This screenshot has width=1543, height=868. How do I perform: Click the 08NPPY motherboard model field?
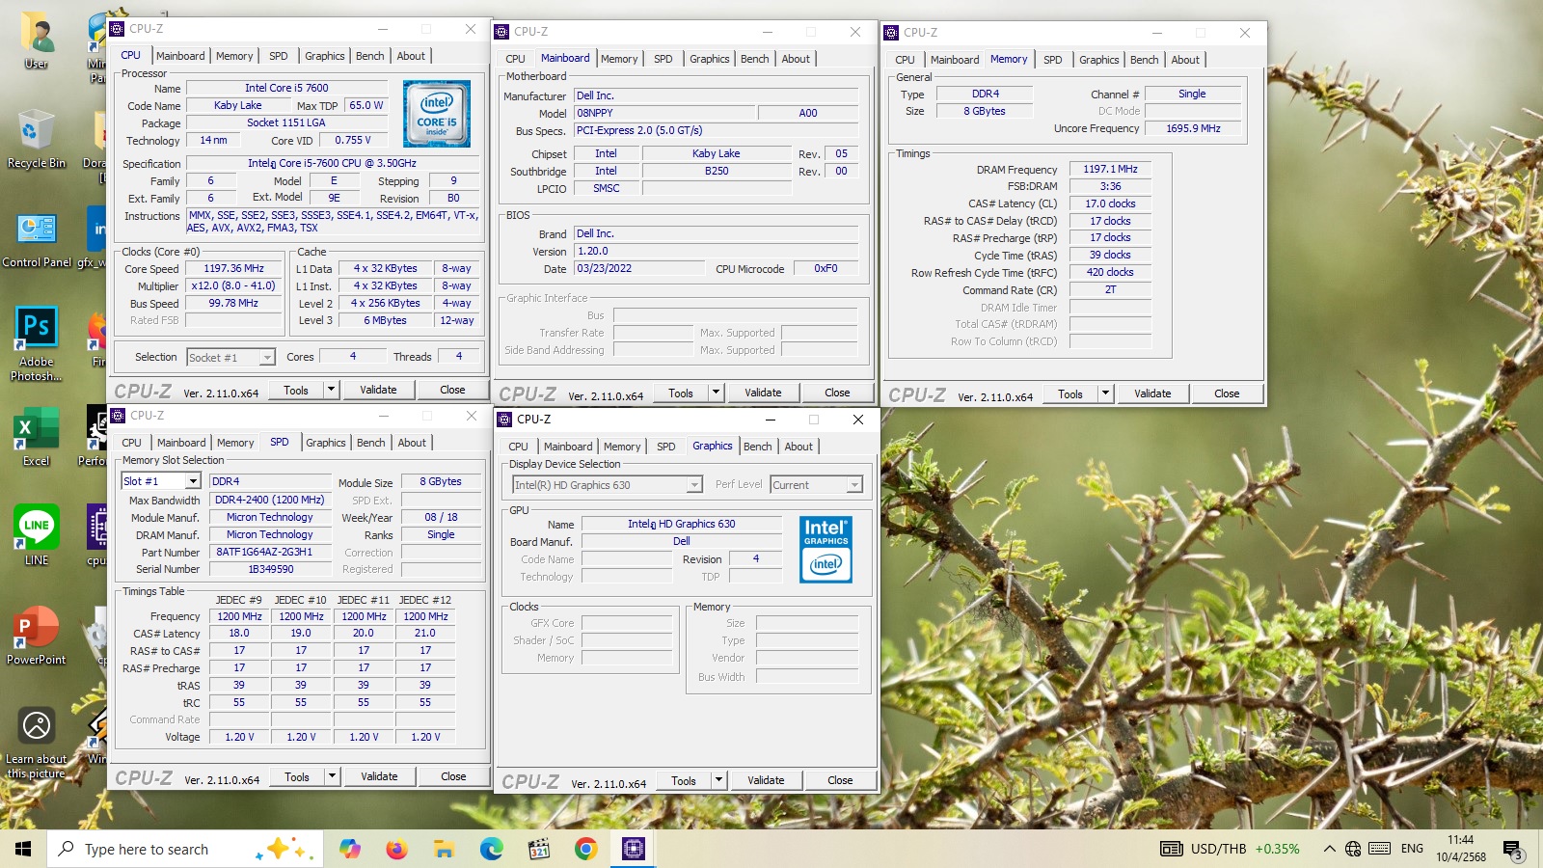tap(663, 113)
